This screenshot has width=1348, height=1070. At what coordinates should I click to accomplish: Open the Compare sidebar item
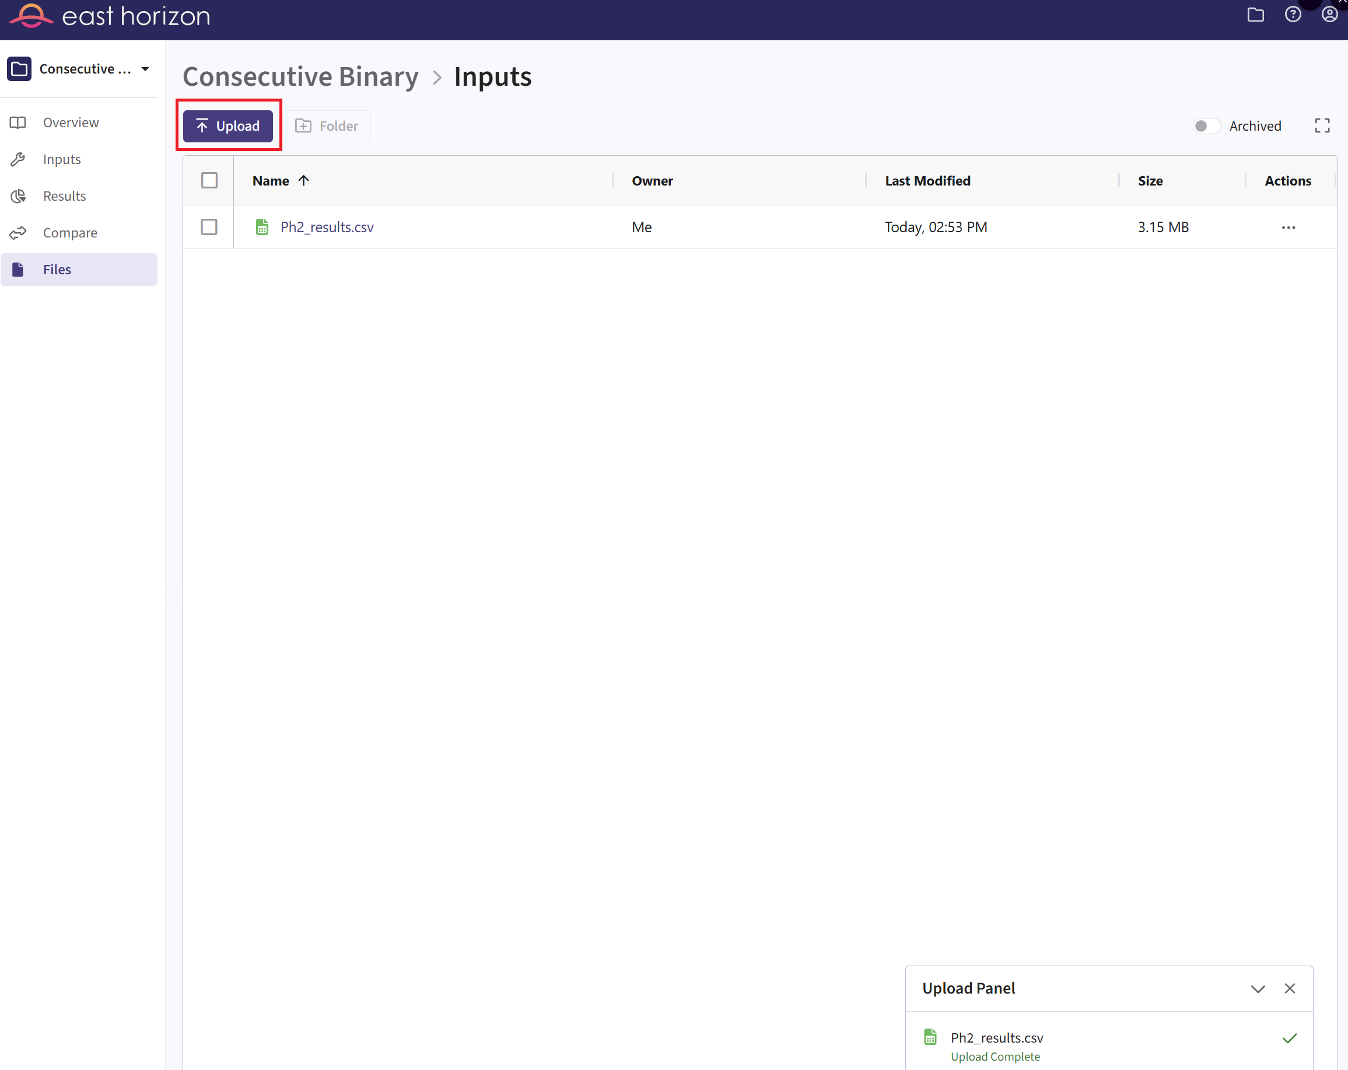click(70, 233)
